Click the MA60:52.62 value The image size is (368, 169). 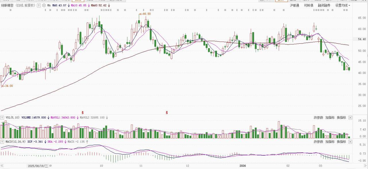pyautogui.click(x=99, y=5)
